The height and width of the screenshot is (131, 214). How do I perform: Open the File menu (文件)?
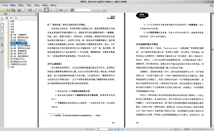click(5, 5)
